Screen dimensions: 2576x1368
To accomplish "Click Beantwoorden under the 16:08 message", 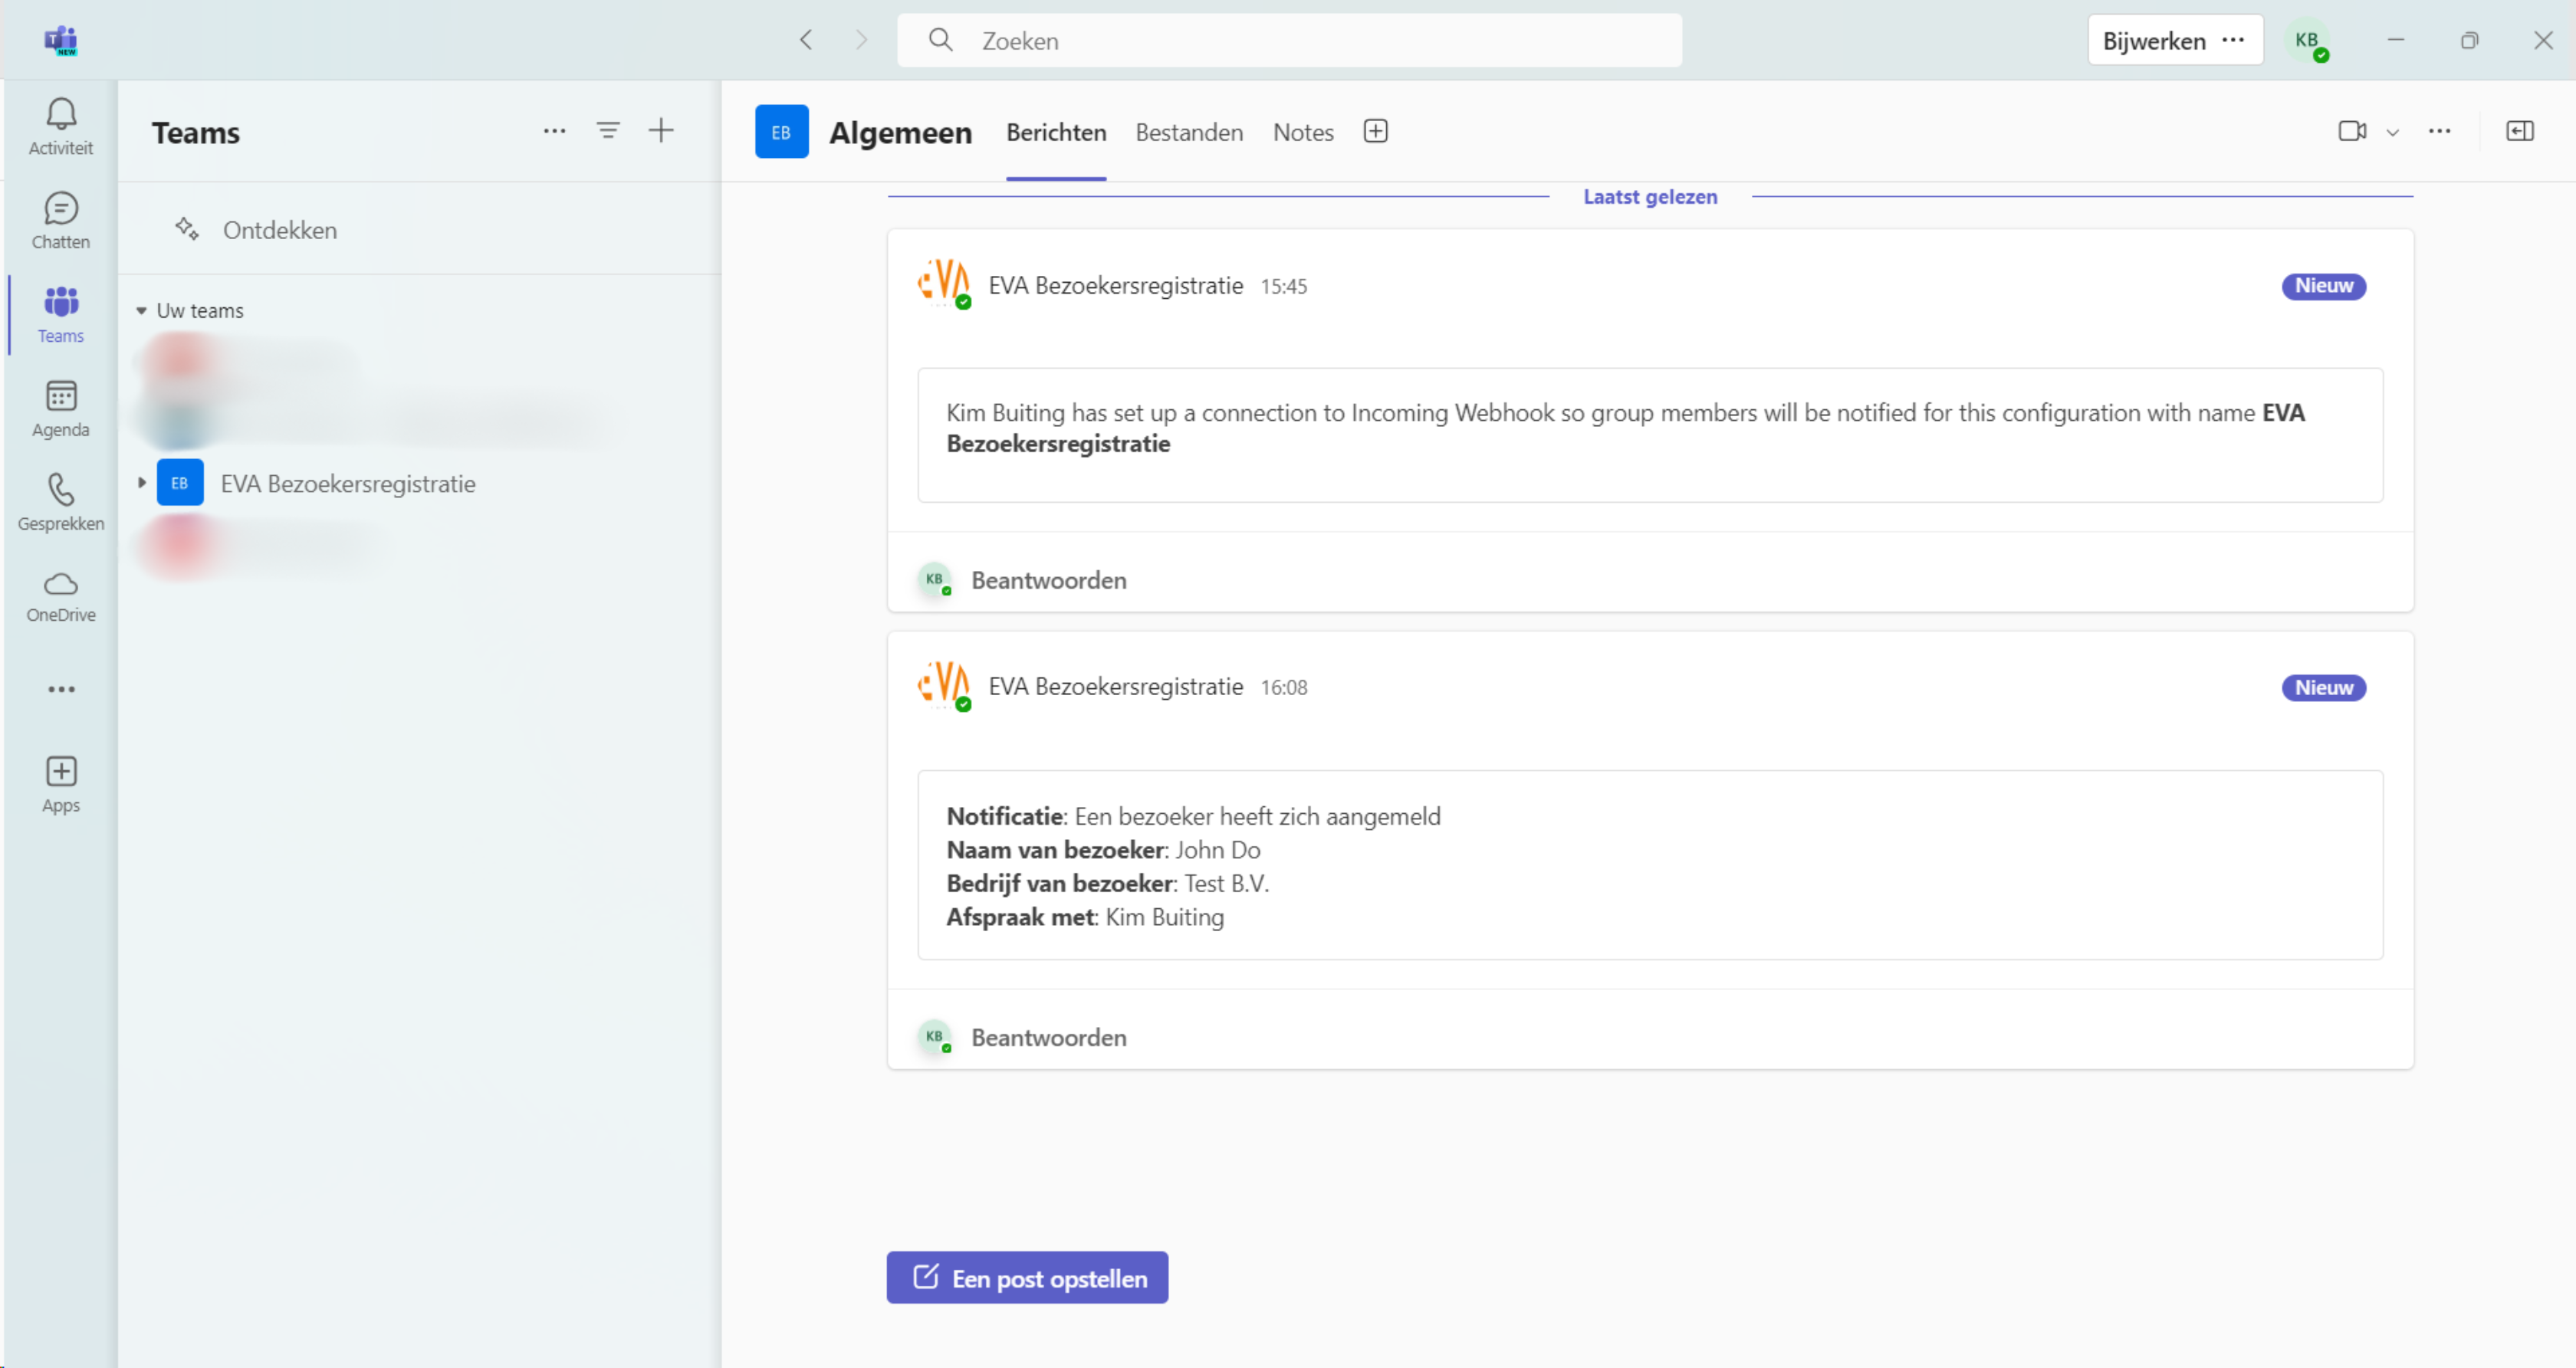I will [1048, 1037].
